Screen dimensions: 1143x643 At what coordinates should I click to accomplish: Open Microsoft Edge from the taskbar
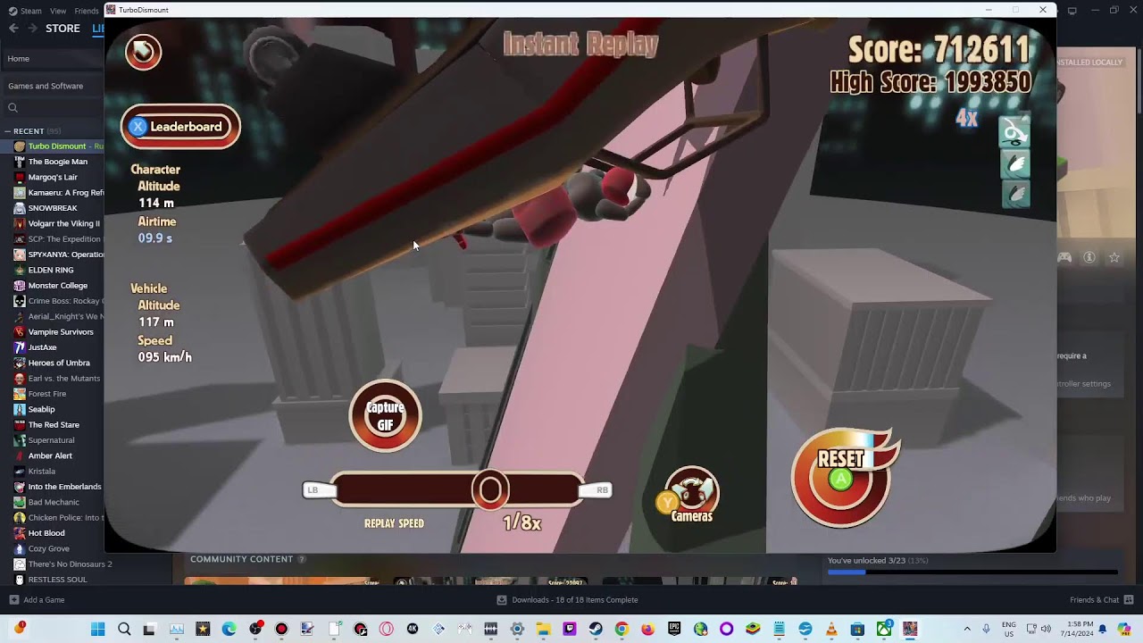coord(229,629)
